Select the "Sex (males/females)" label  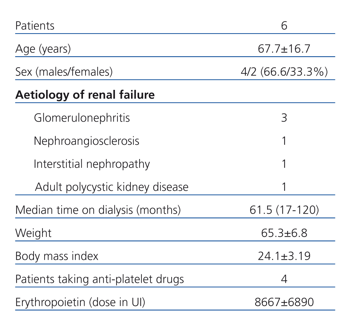[x=64, y=72]
